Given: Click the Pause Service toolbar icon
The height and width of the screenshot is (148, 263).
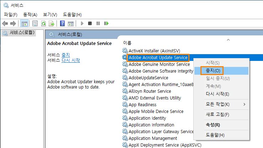Looking at the screenshot, I should click(98, 23).
